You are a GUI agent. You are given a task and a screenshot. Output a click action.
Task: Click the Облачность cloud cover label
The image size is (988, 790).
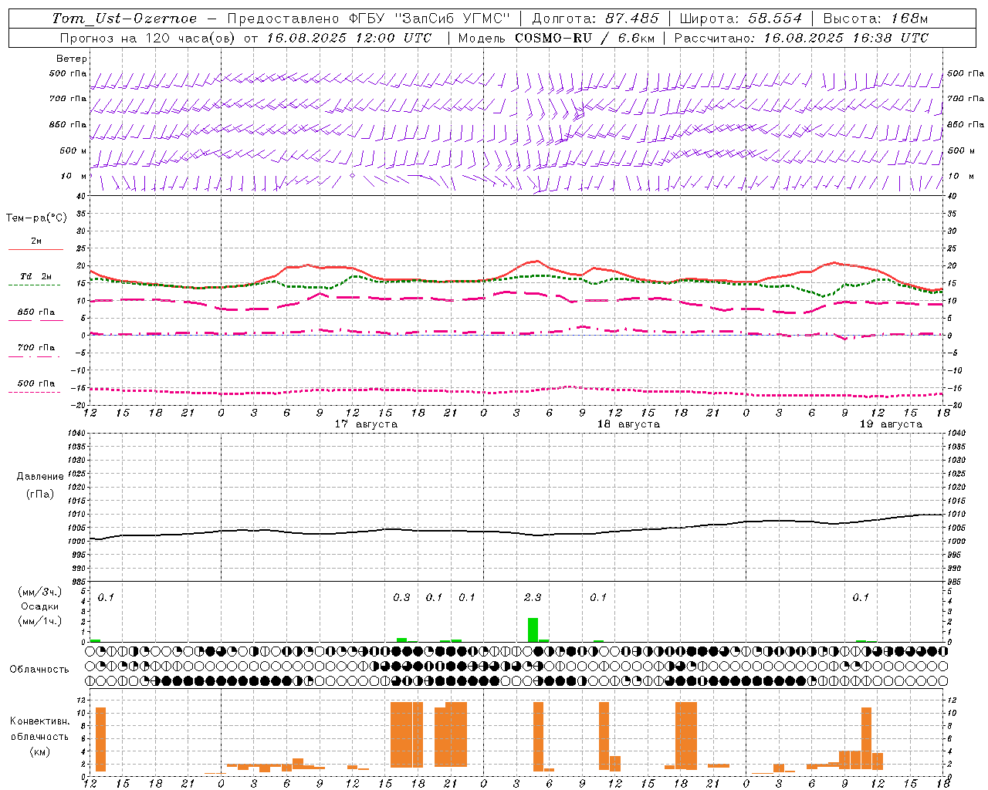pos(39,670)
